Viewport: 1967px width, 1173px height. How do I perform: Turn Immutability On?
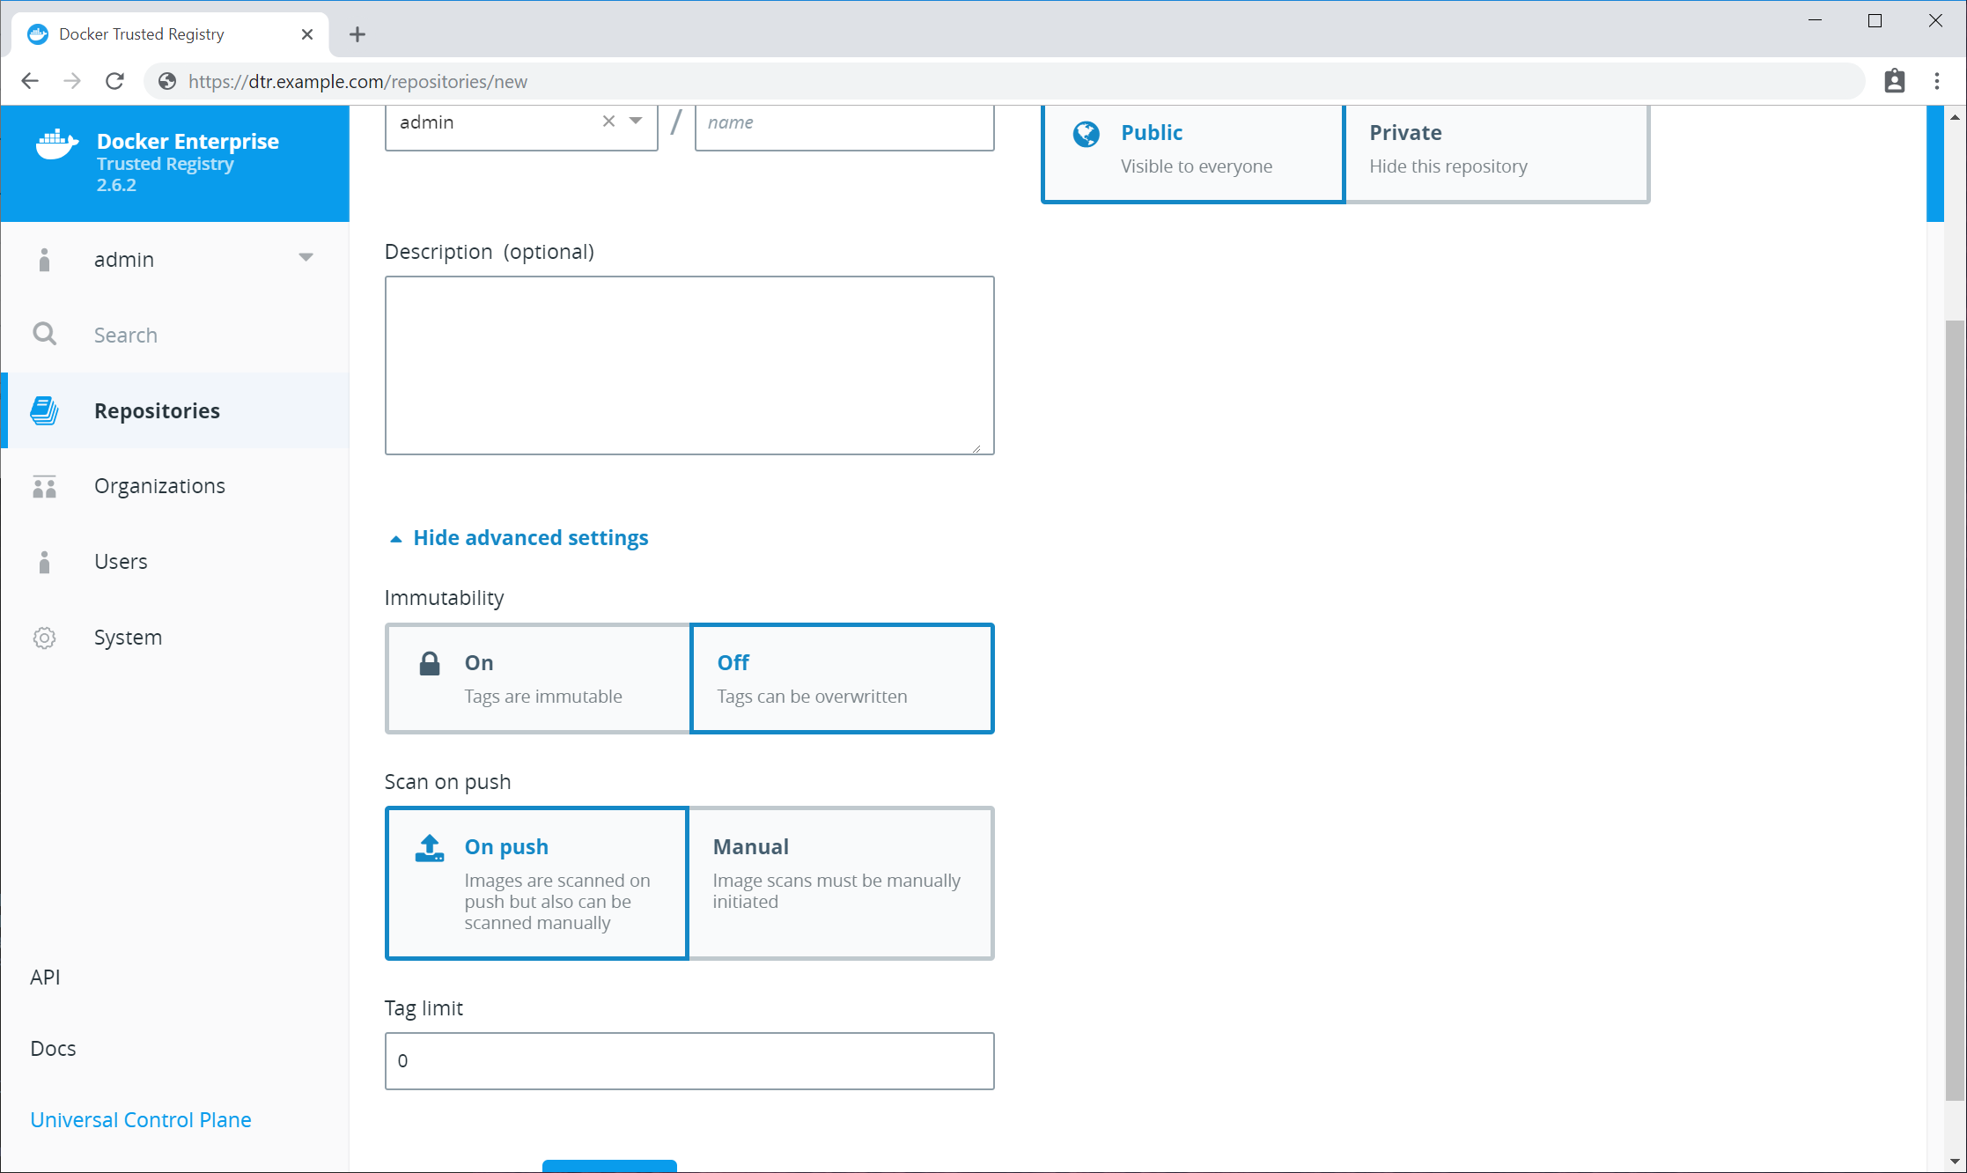click(x=538, y=678)
